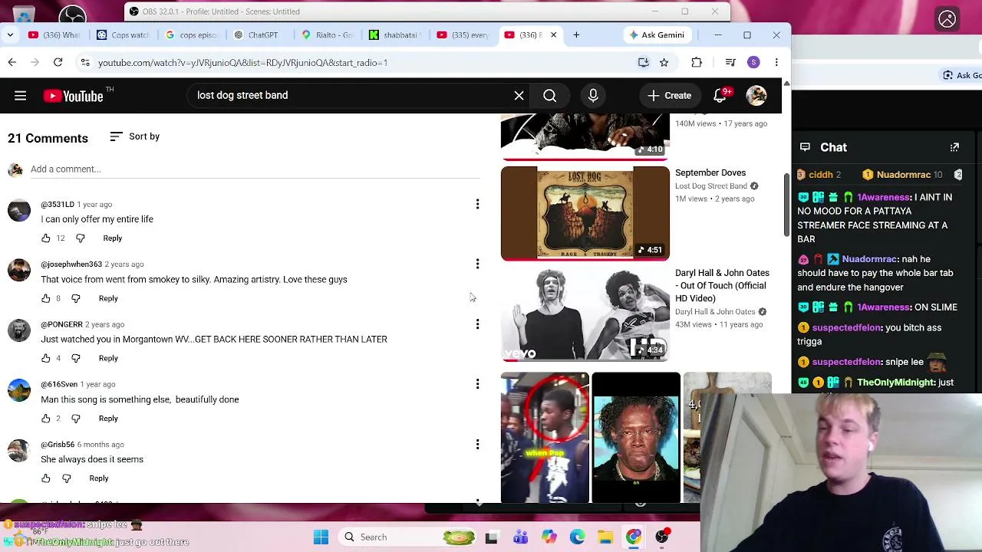
Task: Open File Explorer from the taskbar
Action: click(x=605, y=537)
